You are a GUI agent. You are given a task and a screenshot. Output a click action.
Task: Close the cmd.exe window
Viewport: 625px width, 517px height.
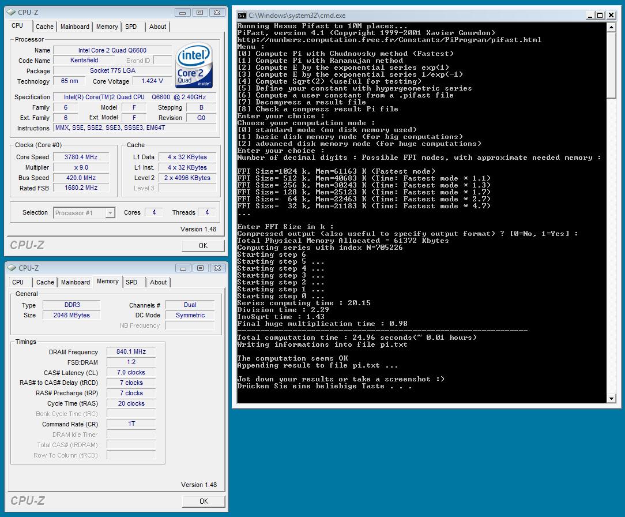[x=611, y=15]
